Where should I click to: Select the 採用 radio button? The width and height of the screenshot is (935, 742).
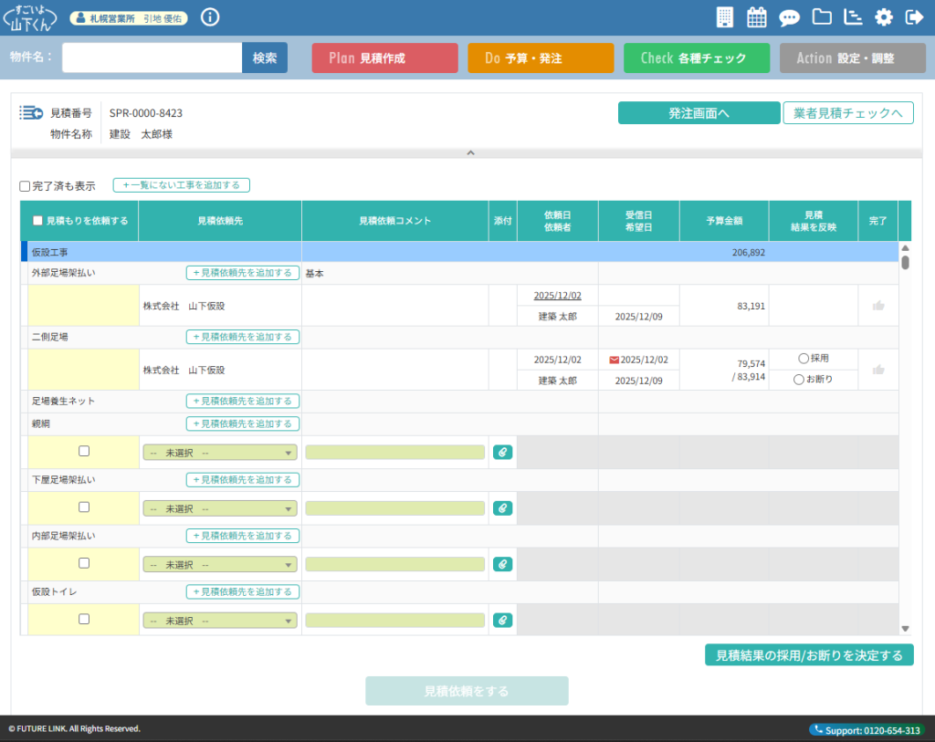click(804, 359)
